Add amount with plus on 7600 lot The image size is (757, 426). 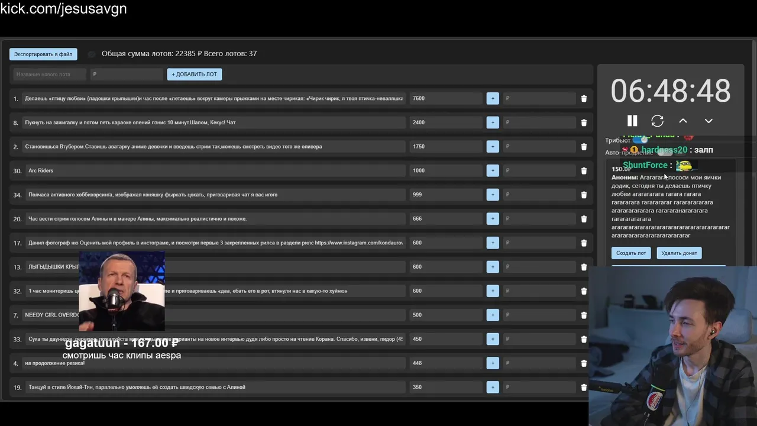click(493, 98)
